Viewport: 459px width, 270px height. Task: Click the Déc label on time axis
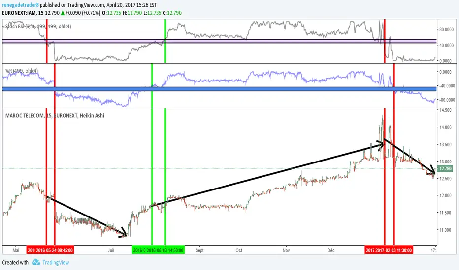pos(331,250)
